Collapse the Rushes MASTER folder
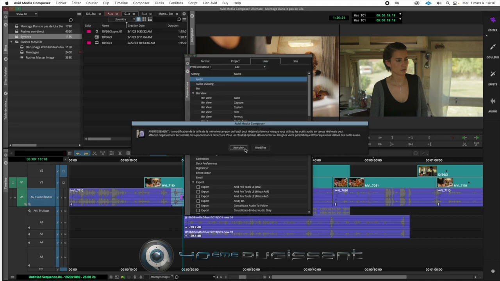Viewport: 500px width, 281px height. click(11, 42)
